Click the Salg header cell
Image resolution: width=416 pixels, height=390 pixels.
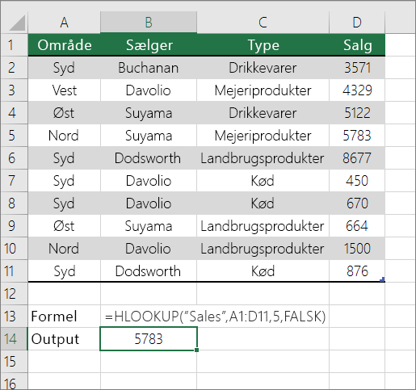click(357, 45)
